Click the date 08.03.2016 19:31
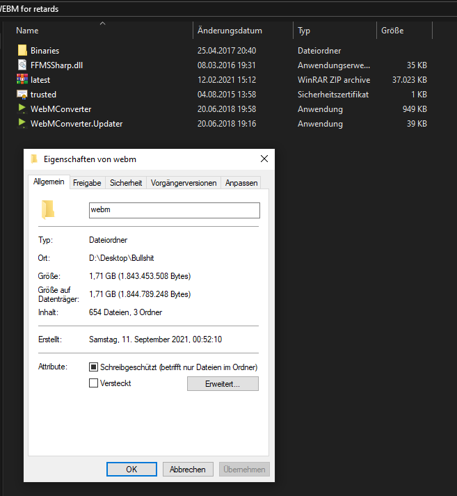This screenshot has width=457, height=496. [227, 65]
